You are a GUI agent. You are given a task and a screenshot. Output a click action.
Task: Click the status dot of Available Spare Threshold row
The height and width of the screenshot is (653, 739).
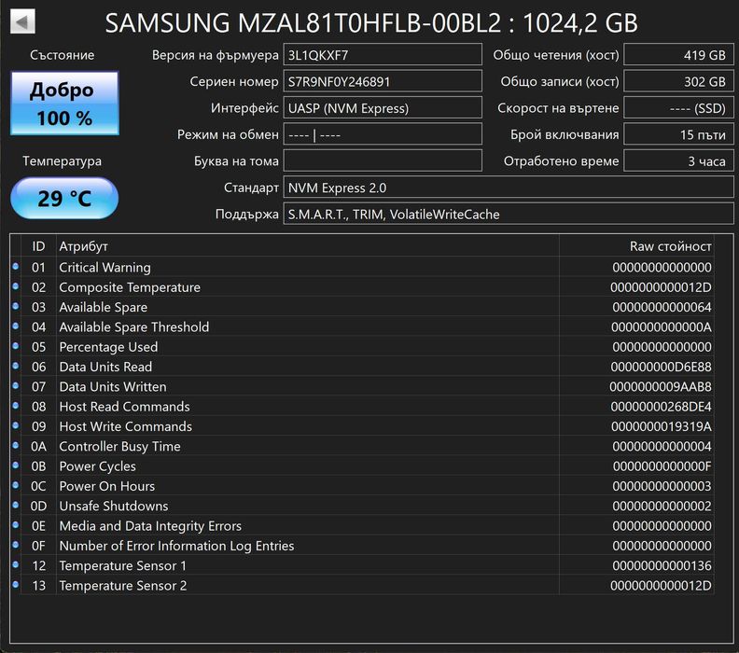(16, 326)
